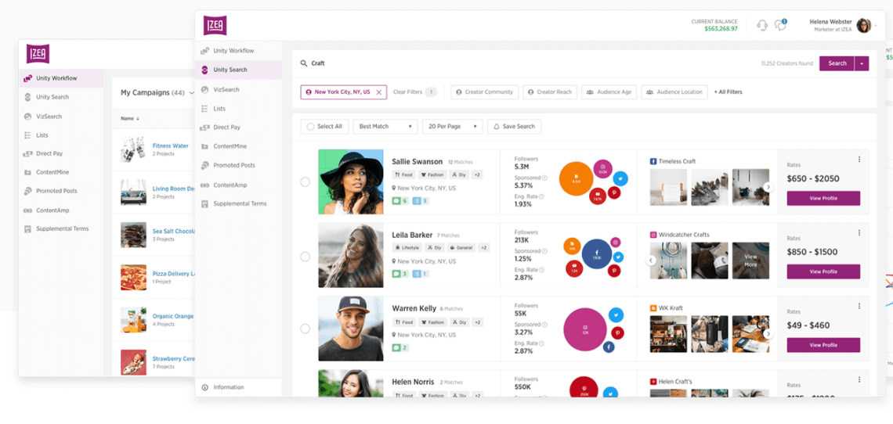
Task: Click the Information icon at the sidebar bottom
Action: 205,387
